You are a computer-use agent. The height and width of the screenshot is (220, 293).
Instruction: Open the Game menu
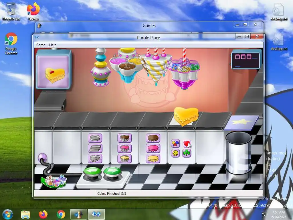tap(41, 45)
